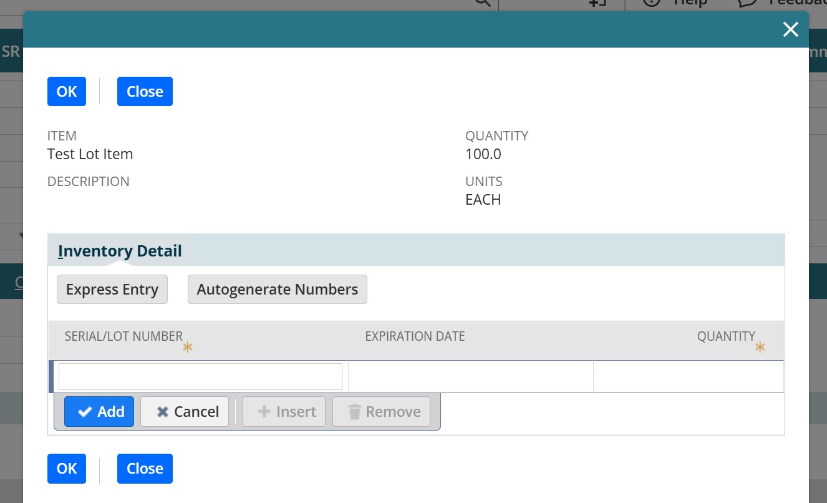Select the Quantity cell in the entry row

pos(688,377)
